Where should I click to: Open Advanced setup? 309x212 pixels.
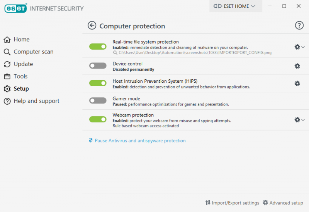[283, 203]
